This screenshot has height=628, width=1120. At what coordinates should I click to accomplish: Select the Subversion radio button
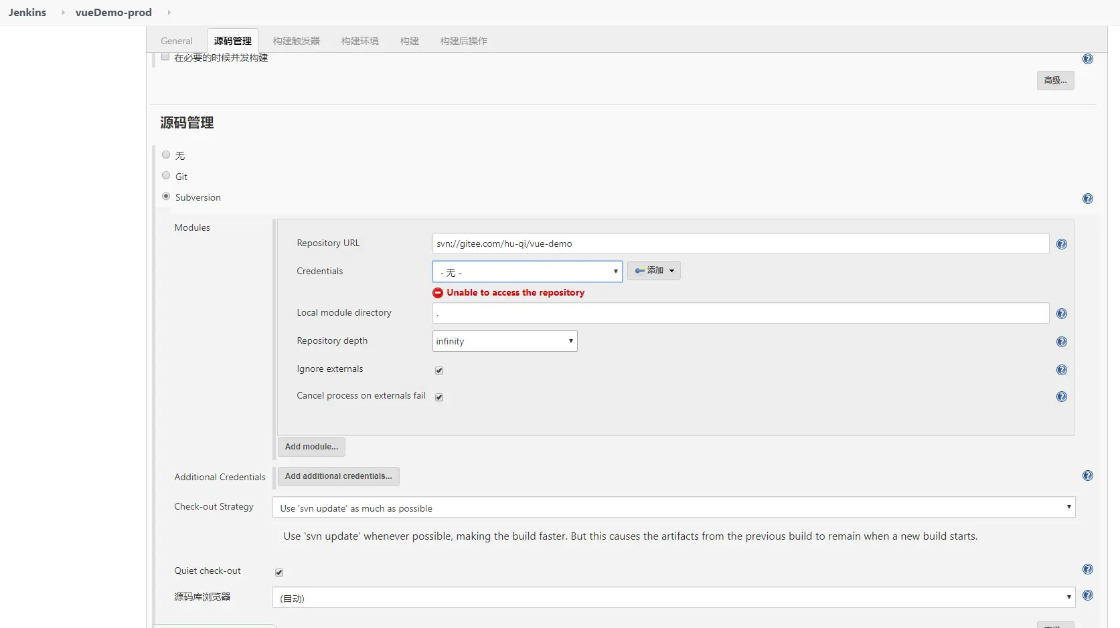(x=166, y=196)
